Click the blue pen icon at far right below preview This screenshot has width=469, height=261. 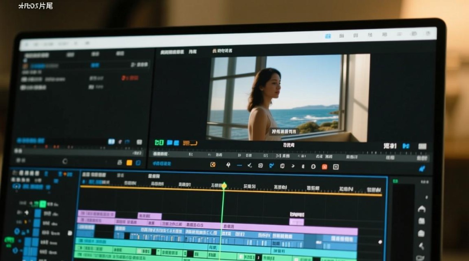(422, 169)
